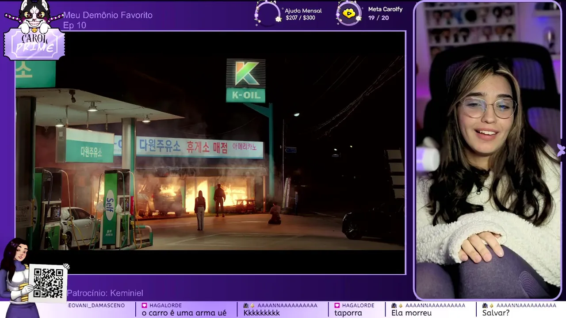Click the chat message 'Ela morreu'
This screenshot has height=318, width=566.
[x=411, y=313]
